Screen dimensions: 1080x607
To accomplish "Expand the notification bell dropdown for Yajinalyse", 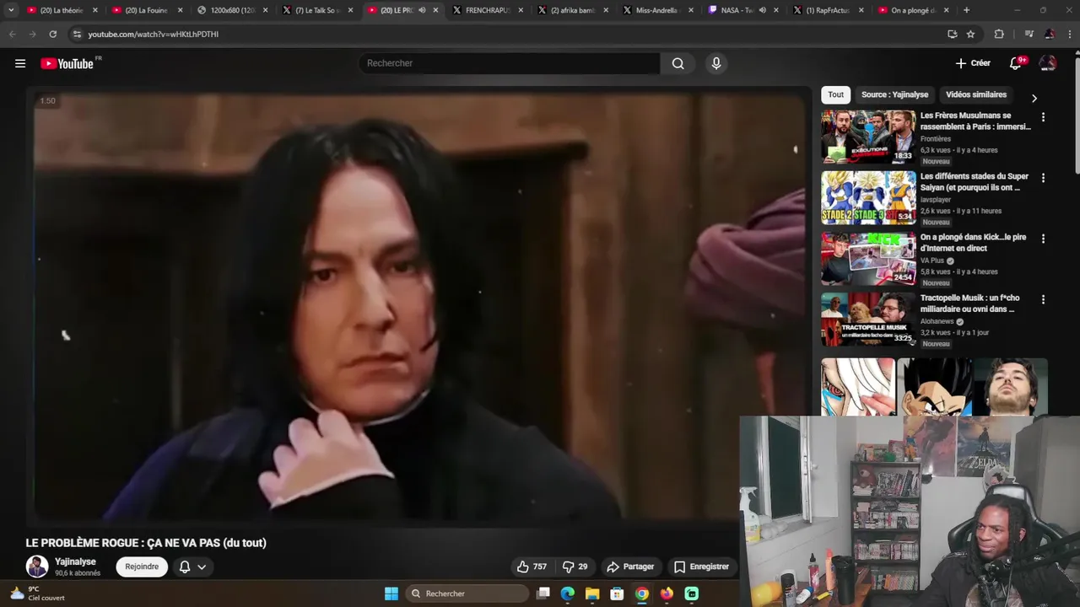I will [202, 567].
